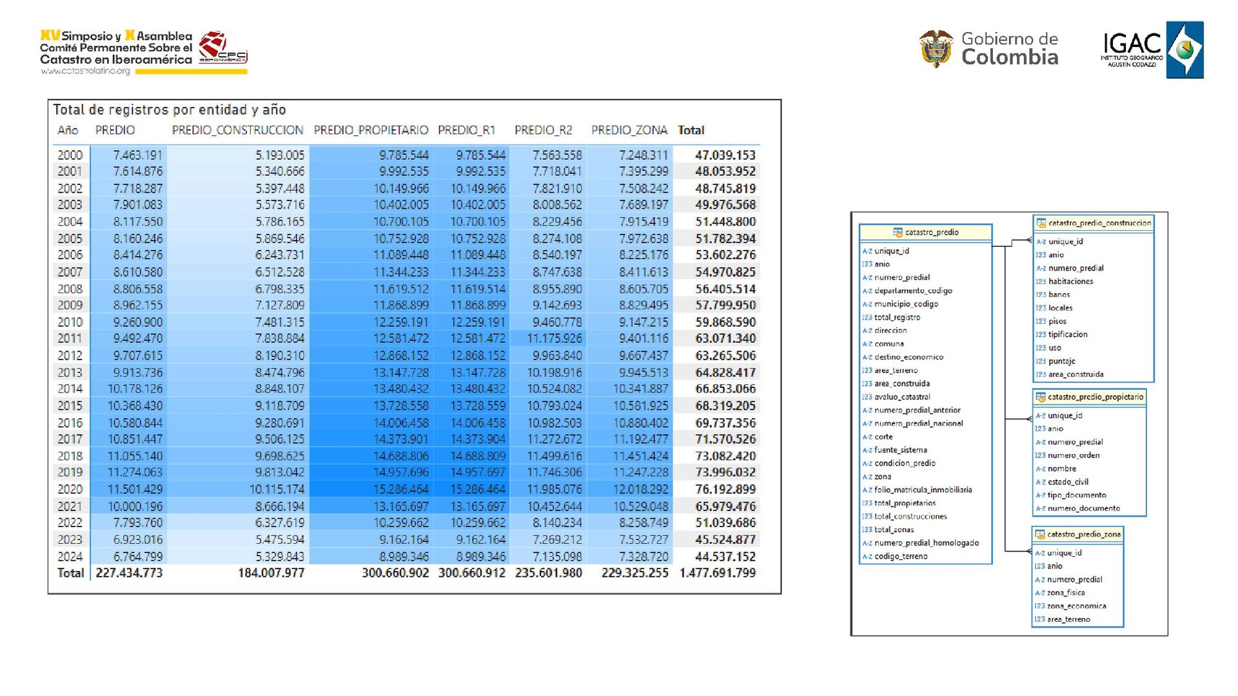
Task: Click column total 227.434.773
Action: [x=129, y=573]
